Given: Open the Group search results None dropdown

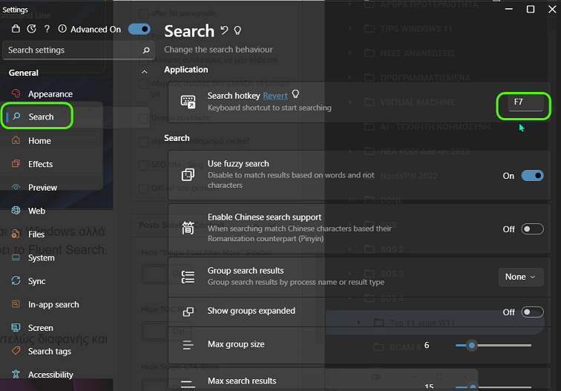Looking at the screenshot, I should [521, 277].
